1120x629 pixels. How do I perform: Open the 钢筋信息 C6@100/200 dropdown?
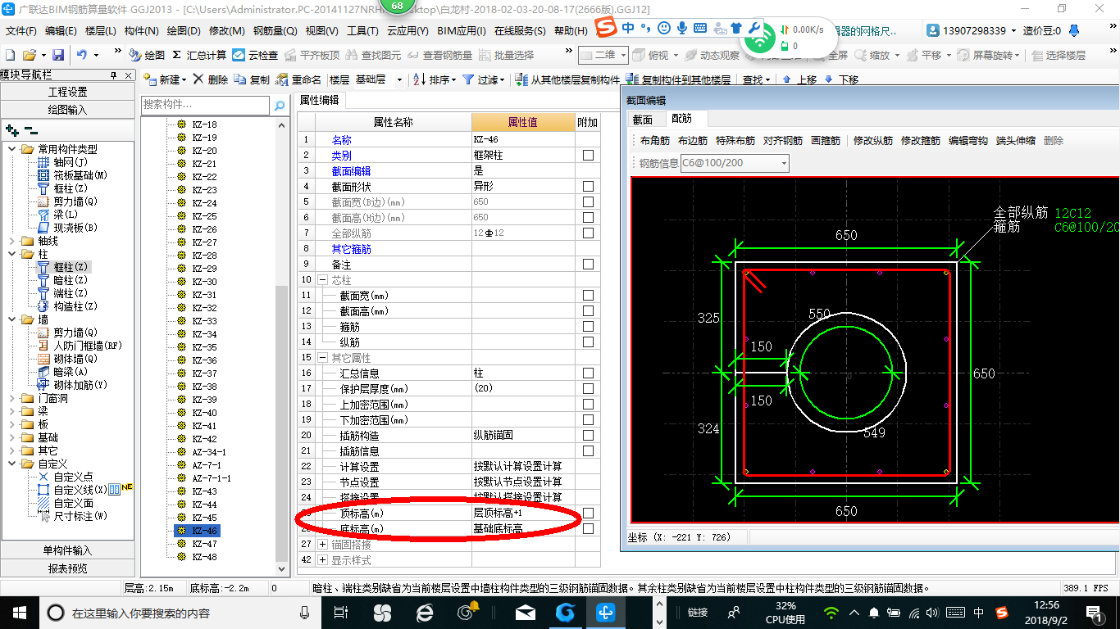[x=784, y=163]
